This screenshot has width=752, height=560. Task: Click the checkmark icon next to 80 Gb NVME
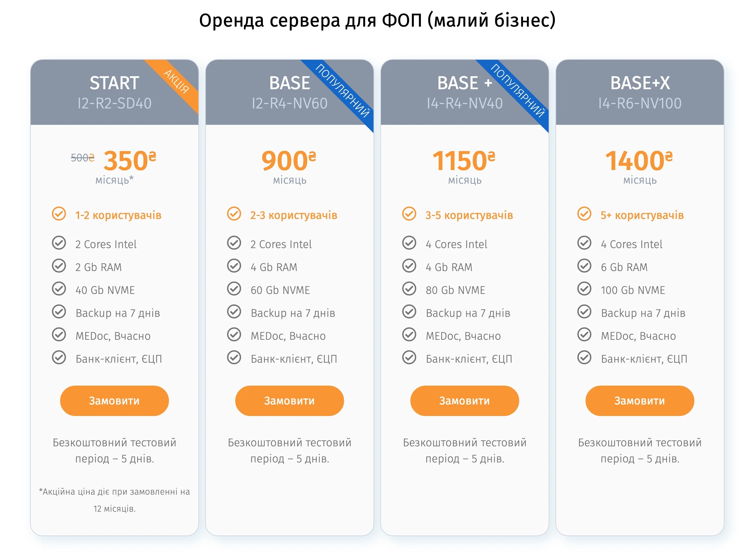point(409,288)
